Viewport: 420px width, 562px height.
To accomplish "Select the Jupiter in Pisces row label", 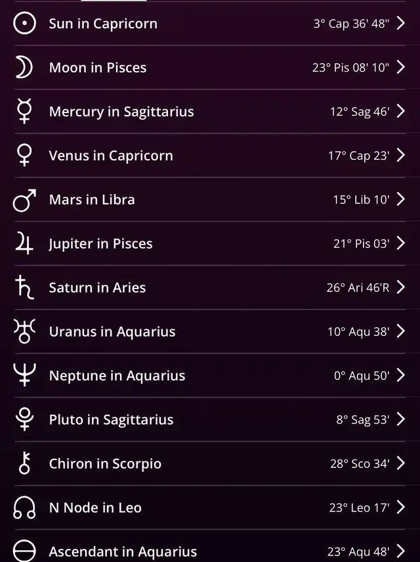I will coord(100,244).
